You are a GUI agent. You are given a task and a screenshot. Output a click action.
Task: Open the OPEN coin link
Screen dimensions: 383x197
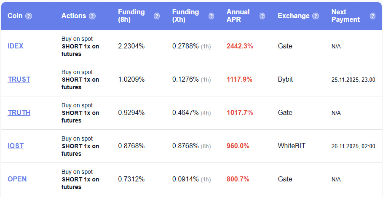(17, 179)
